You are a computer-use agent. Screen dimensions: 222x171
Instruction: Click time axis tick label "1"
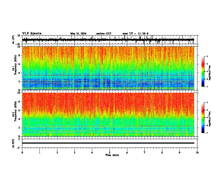[40, 153]
